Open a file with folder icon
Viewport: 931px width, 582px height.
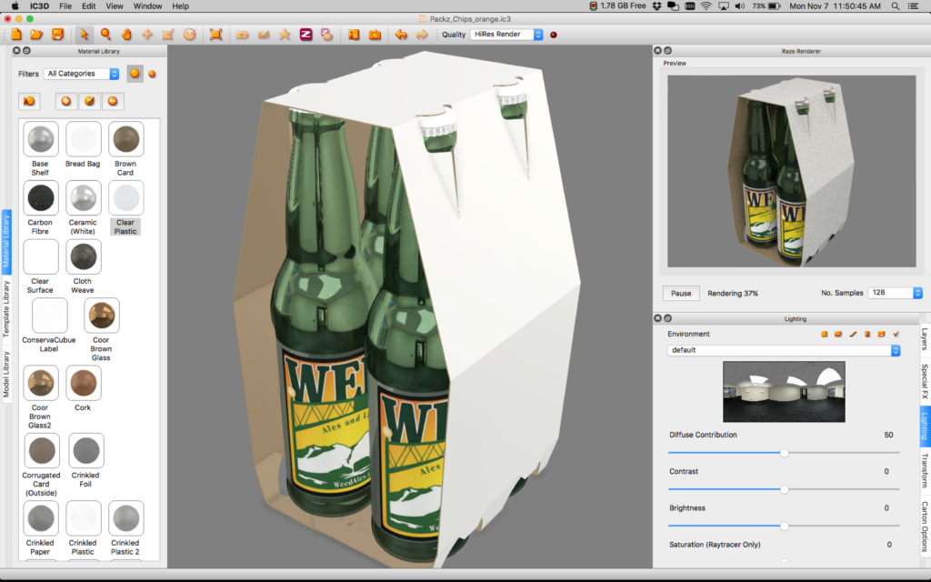tap(36, 35)
